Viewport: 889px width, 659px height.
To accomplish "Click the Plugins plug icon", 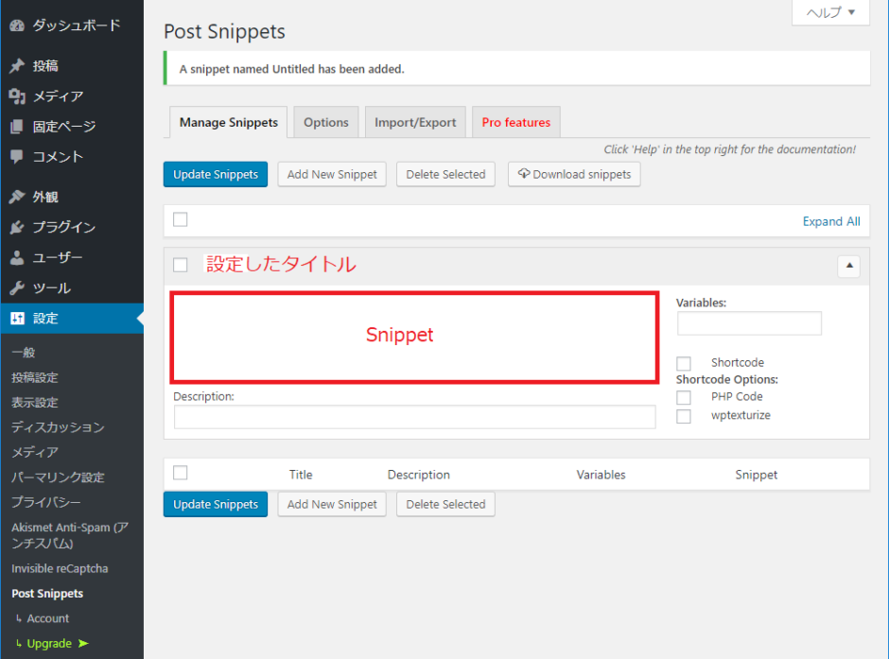I will pyautogui.click(x=16, y=228).
